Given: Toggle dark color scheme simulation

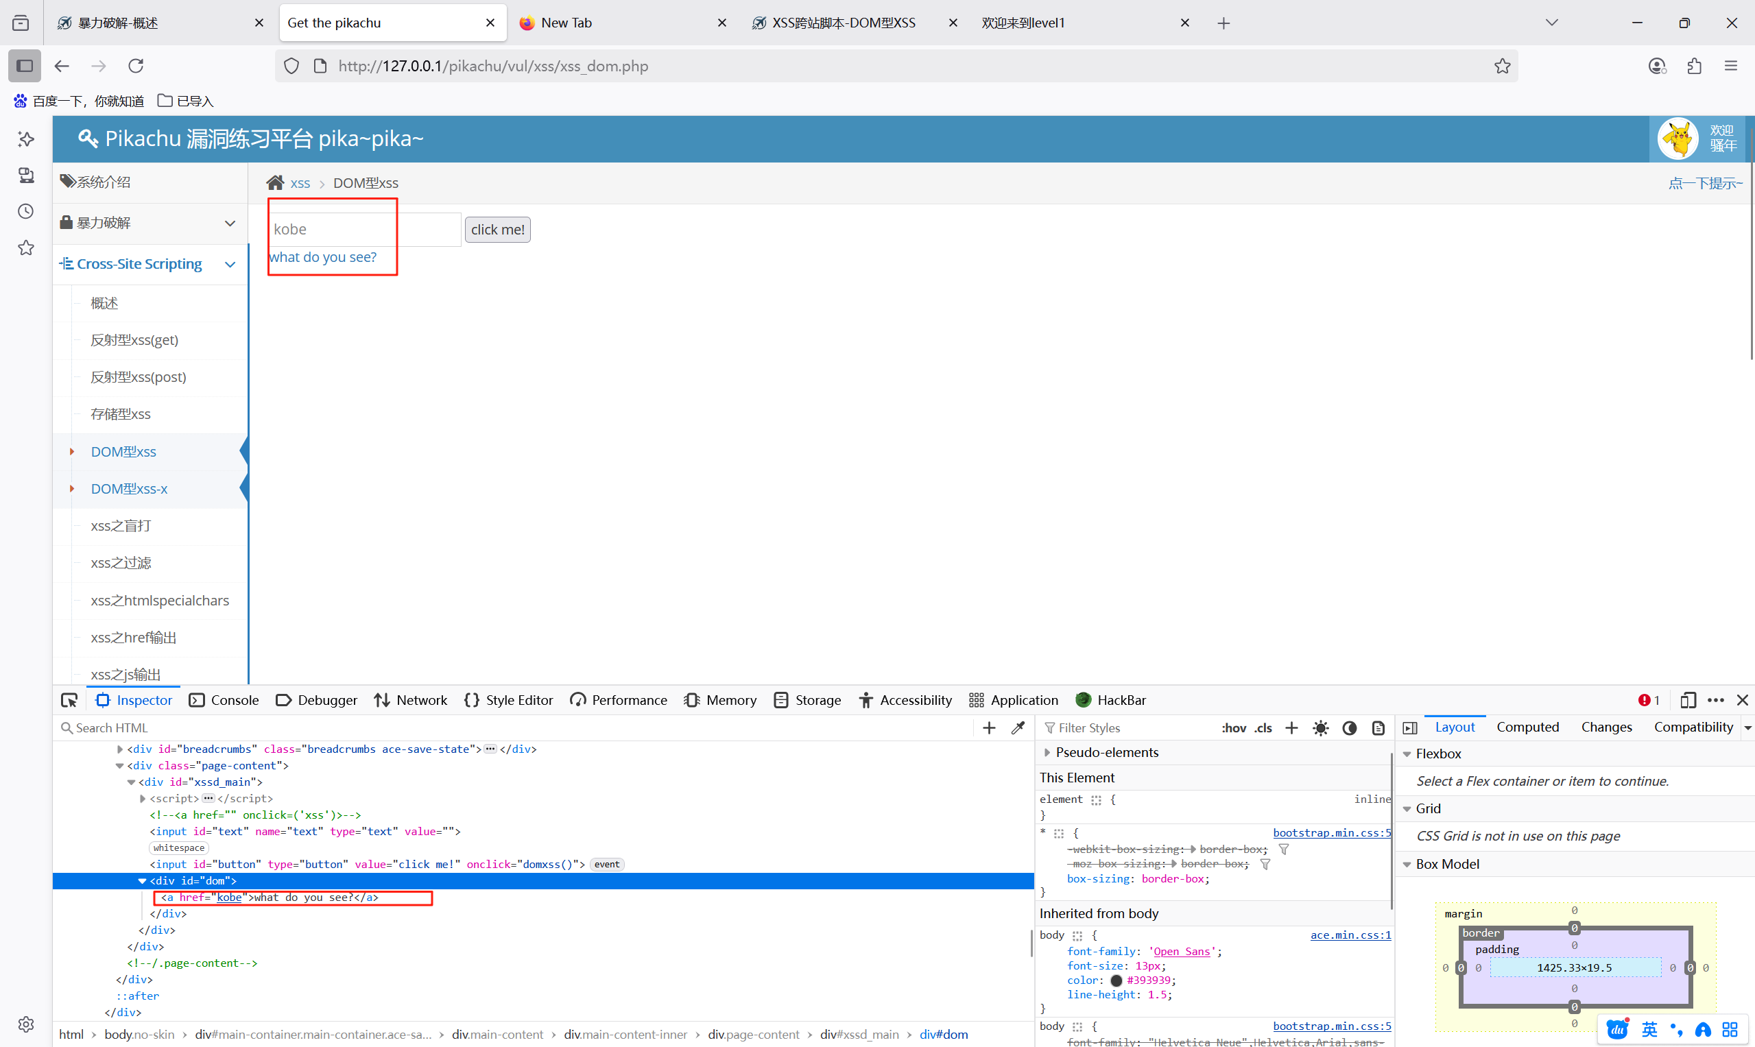Looking at the screenshot, I should (x=1349, y=727).
